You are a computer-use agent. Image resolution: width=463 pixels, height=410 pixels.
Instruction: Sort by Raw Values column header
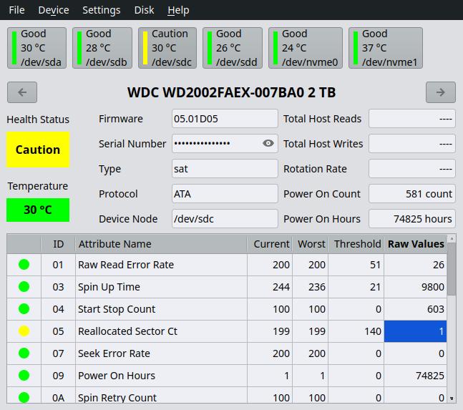416,244
